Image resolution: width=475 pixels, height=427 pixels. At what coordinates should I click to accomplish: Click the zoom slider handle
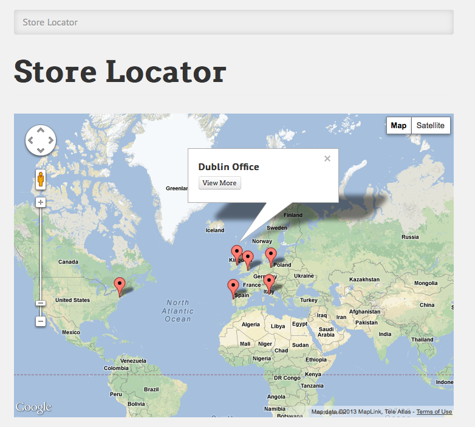pos(41,303)
